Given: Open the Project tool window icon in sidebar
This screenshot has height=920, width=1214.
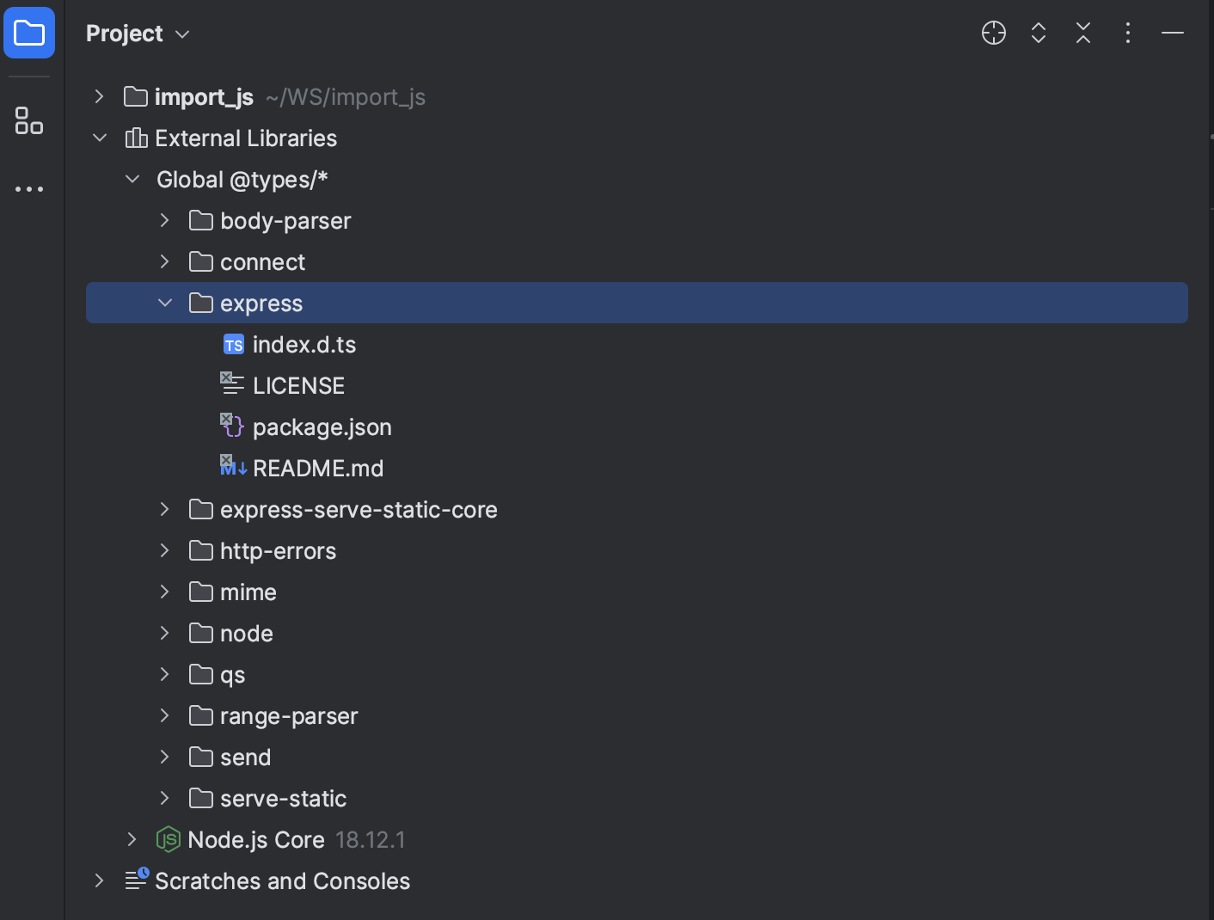Looking at the screenshot, I should tap(28, 33).
